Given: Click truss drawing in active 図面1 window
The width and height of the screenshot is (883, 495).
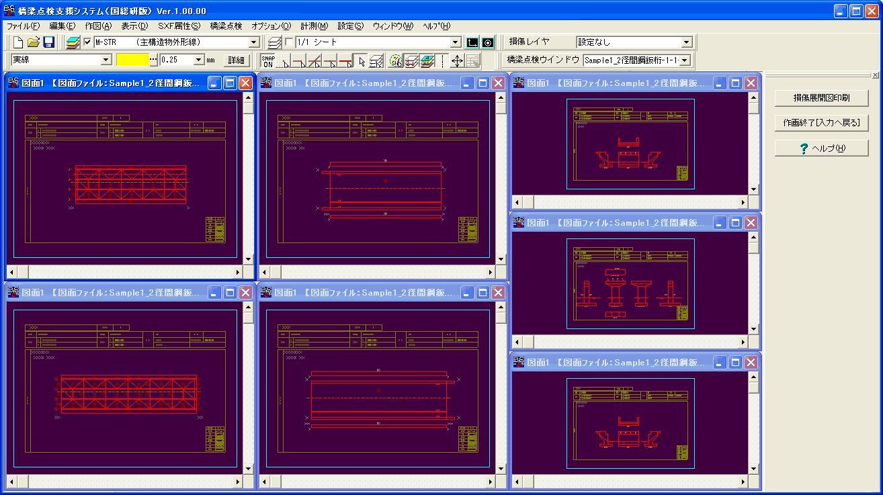Looking at the screenshot, I should click(x=130, y=183).
